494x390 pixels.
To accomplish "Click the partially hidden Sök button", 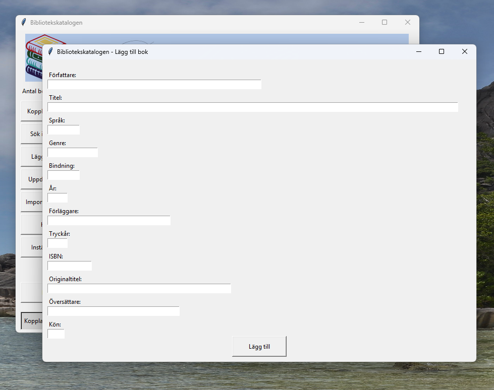I will pos(32,134).
